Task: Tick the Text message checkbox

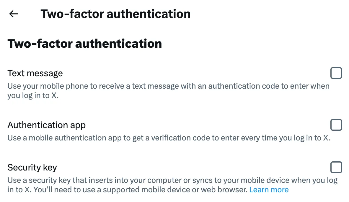Action: [336, 73]
